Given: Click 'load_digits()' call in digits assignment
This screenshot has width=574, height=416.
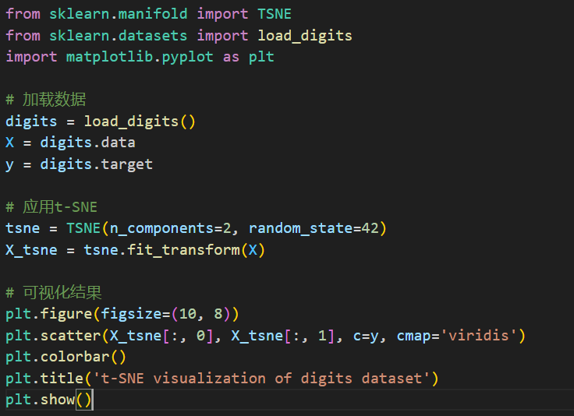Looking at the screenshot, I should coord(140,122).
